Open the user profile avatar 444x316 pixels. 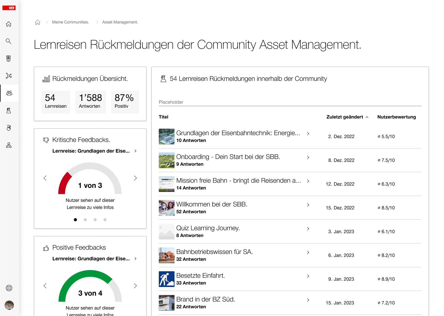pyautogui.click(x=9, y=305)
